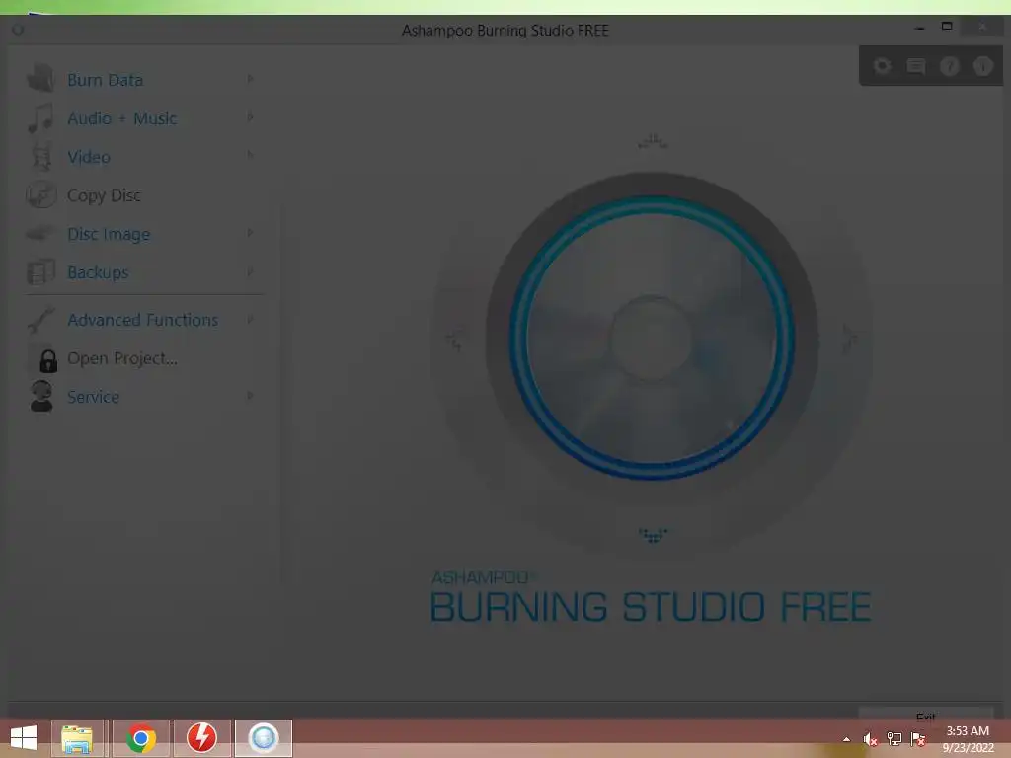Screen dimensions: 1011x758
Task: Show hidden system tray icons
Action: click(x=846, y=739)
